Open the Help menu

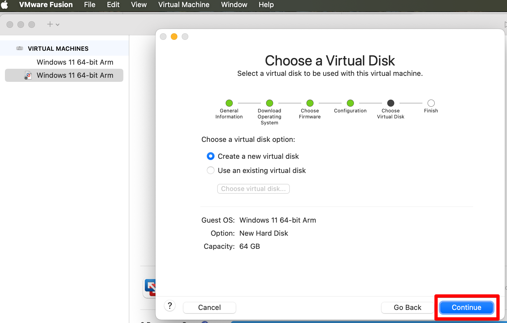(x=266, y=5)
